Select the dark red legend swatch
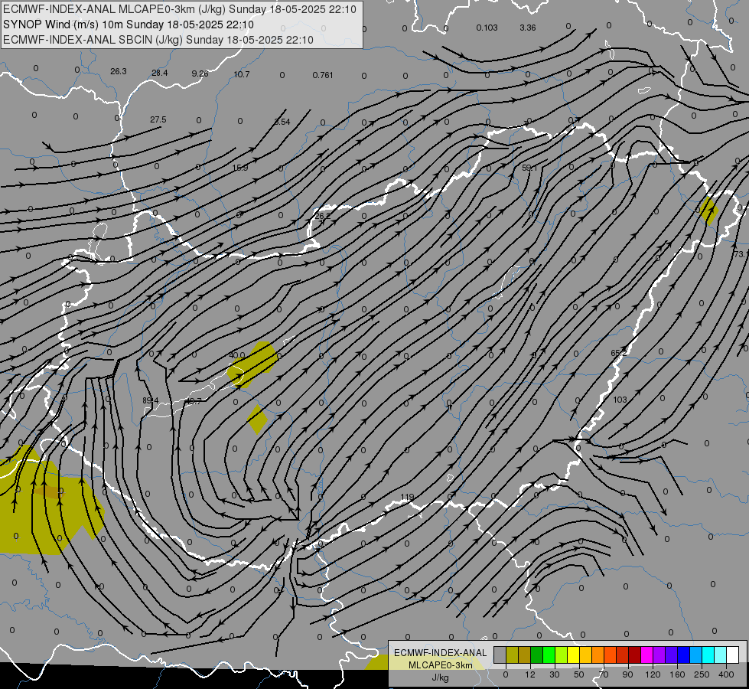This screenshot has height=689, width=749. pos(635,655)
